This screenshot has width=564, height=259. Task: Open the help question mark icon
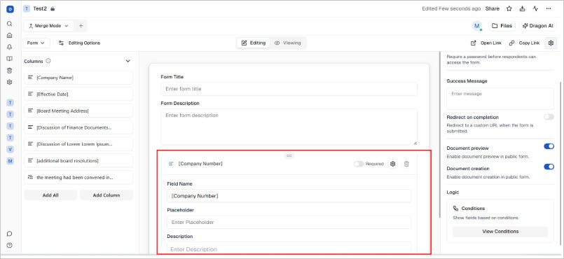[10, 245]
